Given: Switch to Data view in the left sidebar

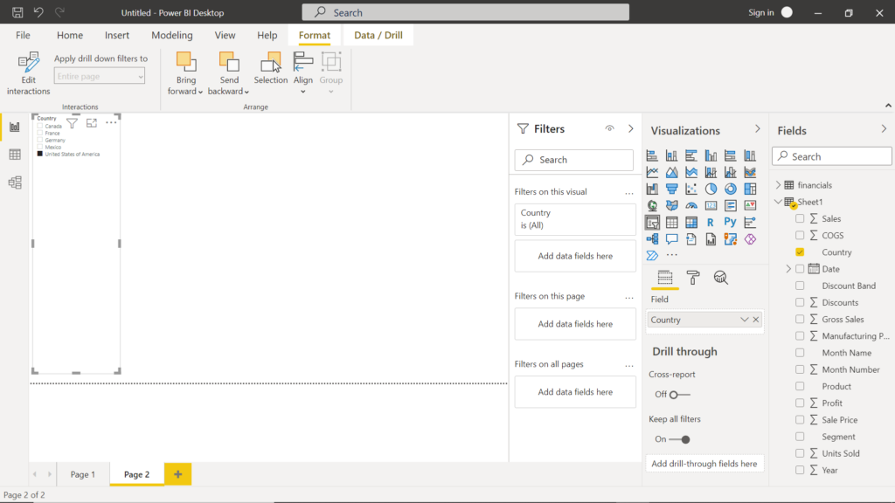Looking at the screenshot, I should (14, 154).
